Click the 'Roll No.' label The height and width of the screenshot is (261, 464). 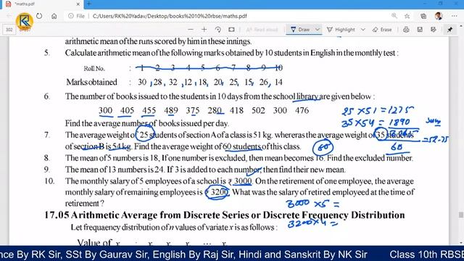[x=94, y=69]
